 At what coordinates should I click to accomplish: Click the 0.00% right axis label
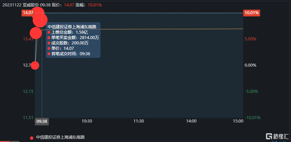tap(250, 65)
